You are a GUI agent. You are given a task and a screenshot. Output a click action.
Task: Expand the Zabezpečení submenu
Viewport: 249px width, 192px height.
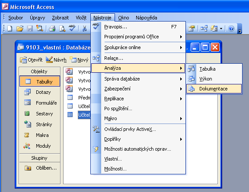coord(138,89)
